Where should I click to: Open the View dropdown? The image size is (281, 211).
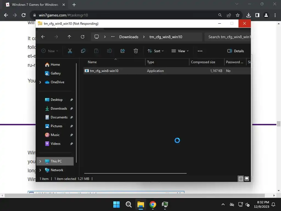coord(180,51)
